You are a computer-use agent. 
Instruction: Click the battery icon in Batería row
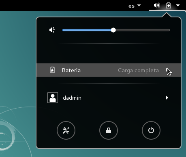pyautogui.click(x=52, y=70)
